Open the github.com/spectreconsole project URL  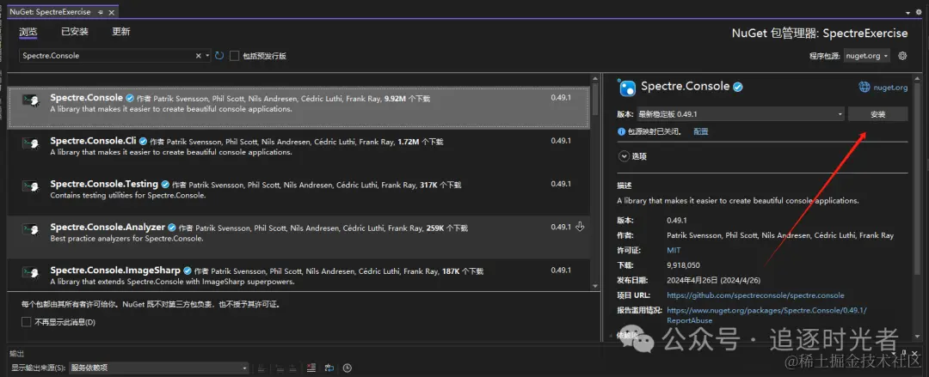pos(755,295)
